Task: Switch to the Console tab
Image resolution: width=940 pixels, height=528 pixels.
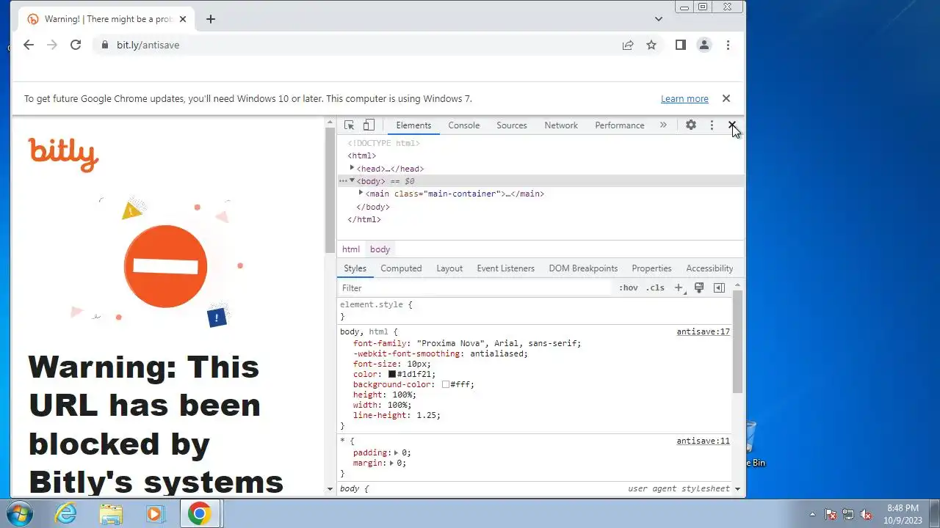Action: click(464, 125)
